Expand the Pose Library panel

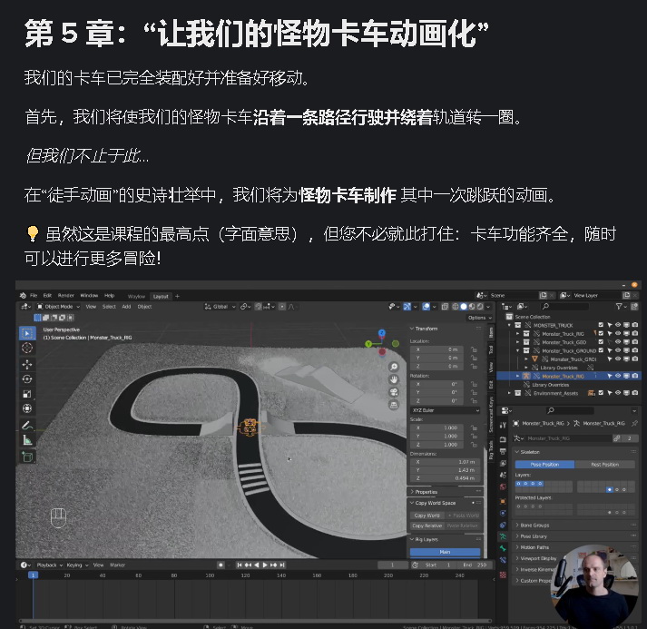(x=533, y=536)
